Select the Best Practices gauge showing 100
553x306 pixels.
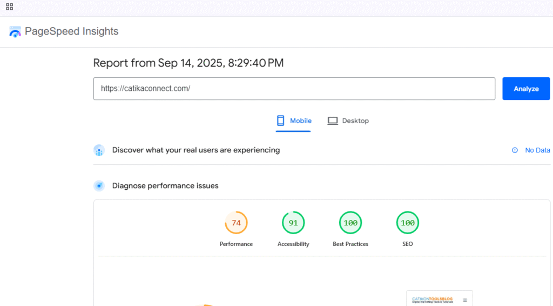click(350, 223)
